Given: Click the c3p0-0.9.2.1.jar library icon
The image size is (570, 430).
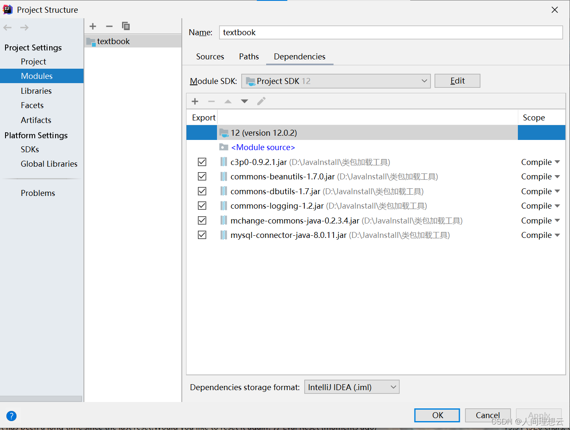Looking at the screenshot, I should click(224, 162).
